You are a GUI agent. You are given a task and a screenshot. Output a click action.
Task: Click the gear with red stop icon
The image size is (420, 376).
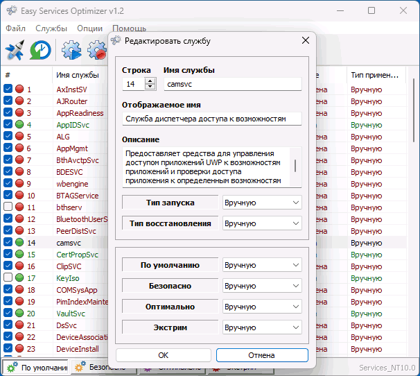[97, 50]
